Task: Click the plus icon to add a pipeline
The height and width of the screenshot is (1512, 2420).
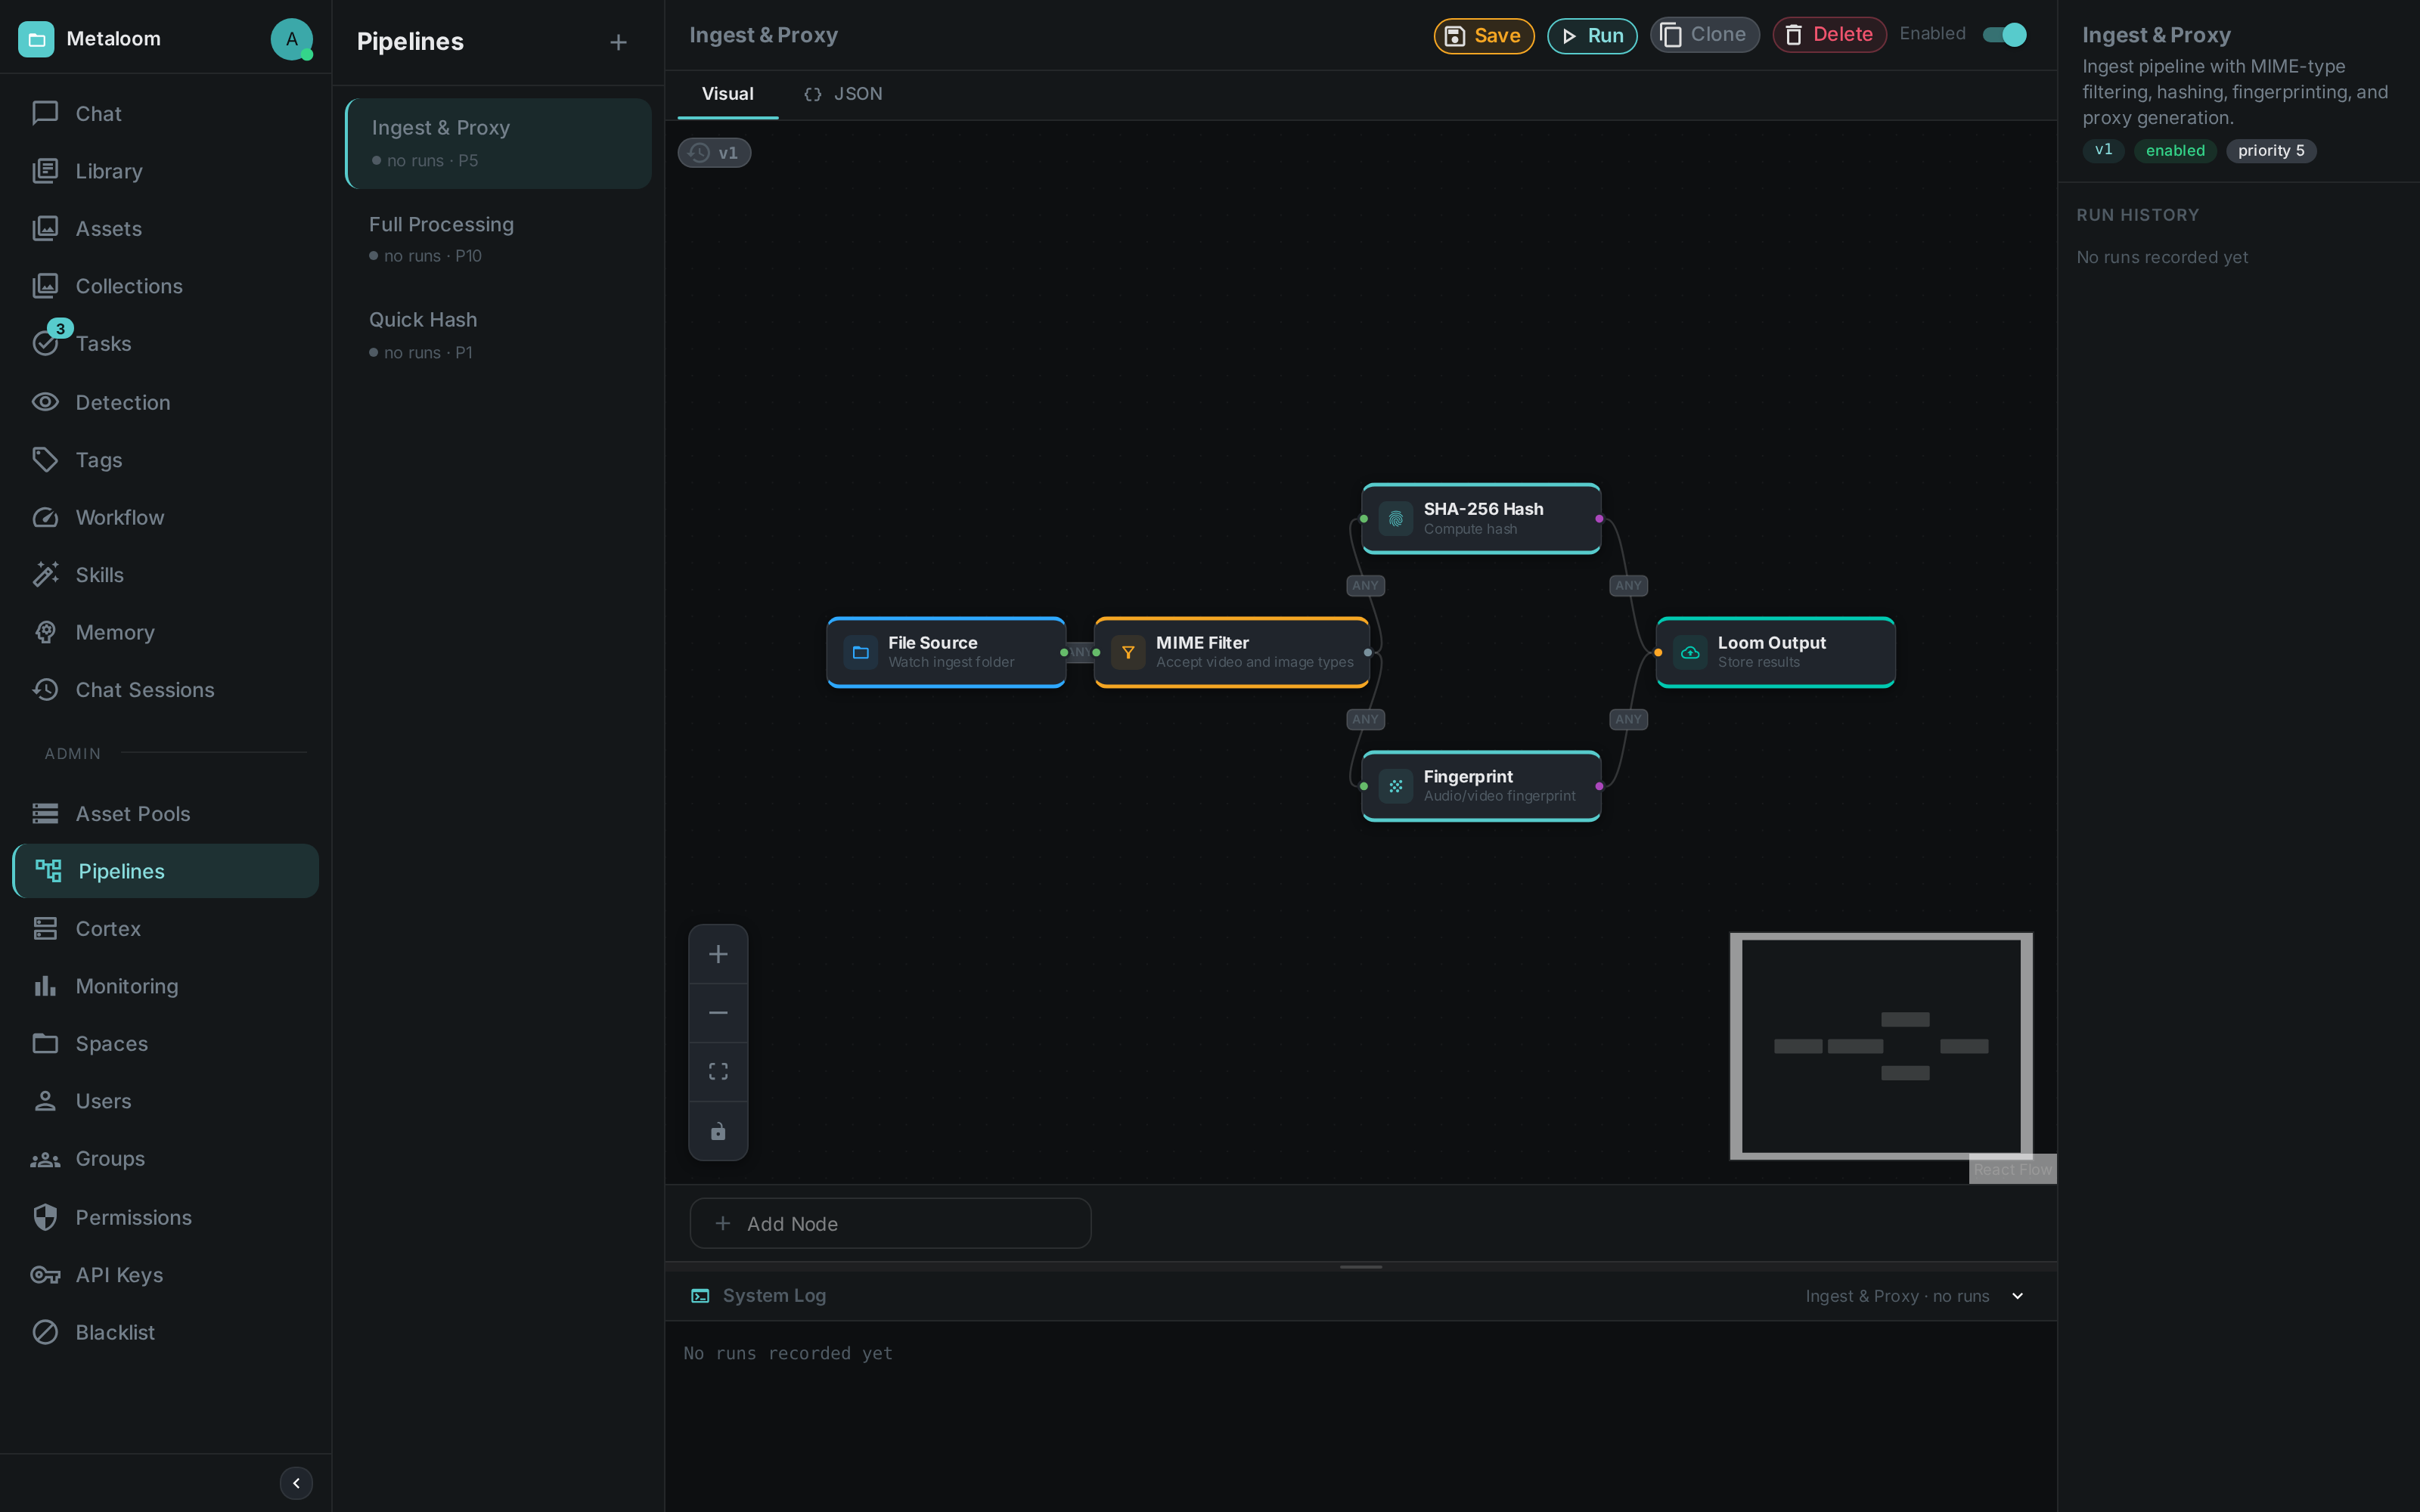Action: point(618,42)
